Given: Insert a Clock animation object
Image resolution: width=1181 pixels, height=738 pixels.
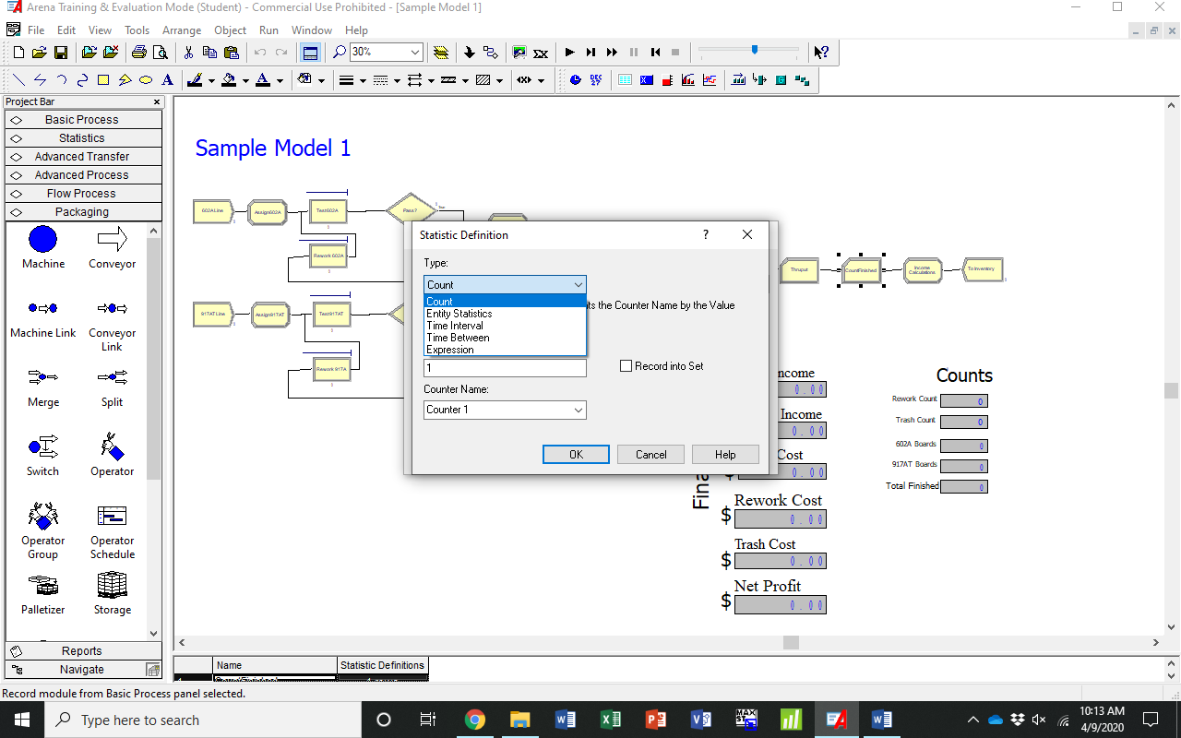Looking at the screenshot, I should click(x=576, y=80).
